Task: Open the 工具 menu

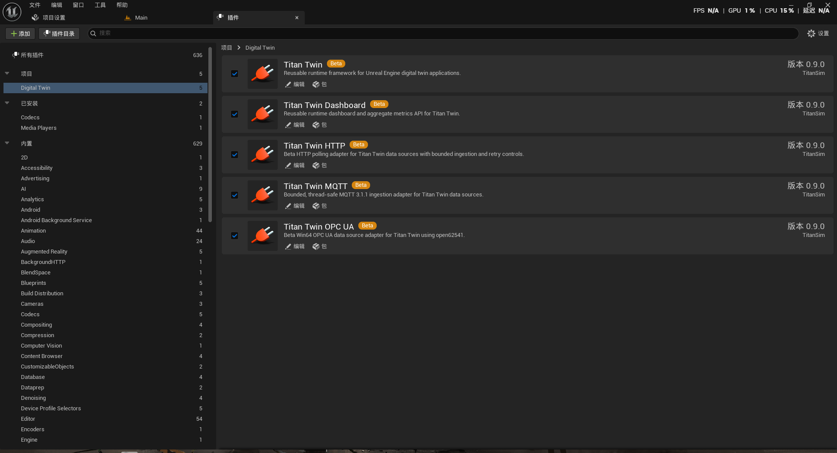Action: tap(100, 5)
